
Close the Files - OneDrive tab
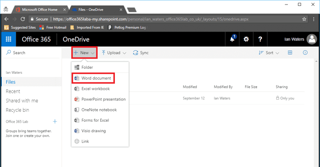(x=121, y=10)
